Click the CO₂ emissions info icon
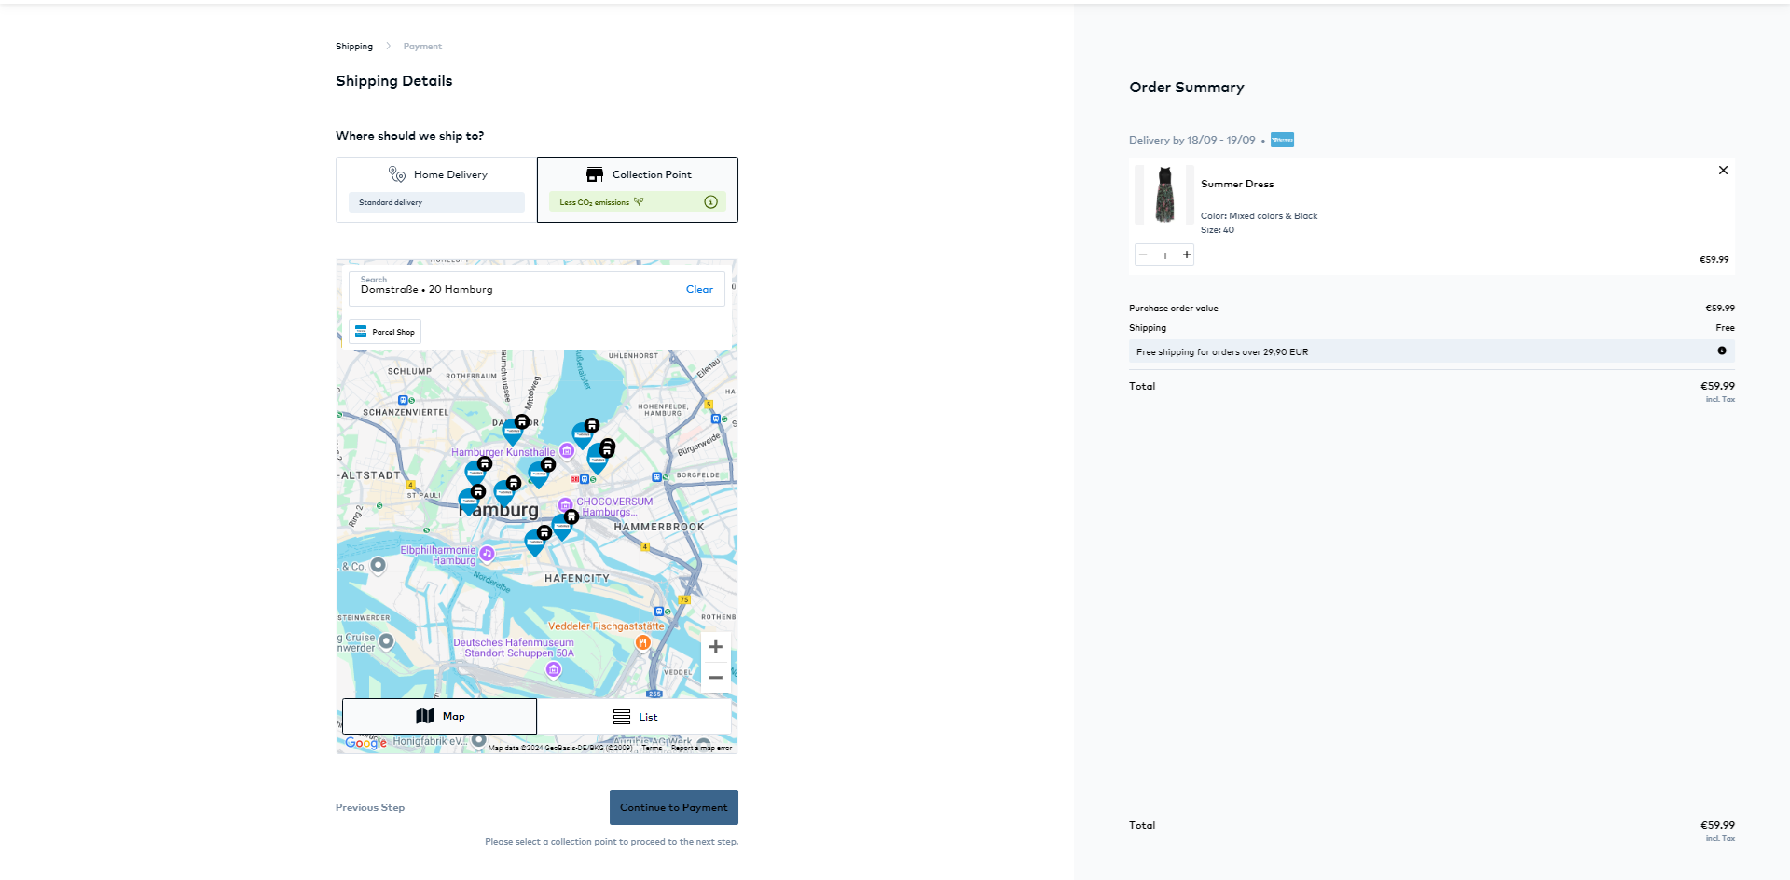Viewport: 1790px width, 880px height. tap(710, 202)
